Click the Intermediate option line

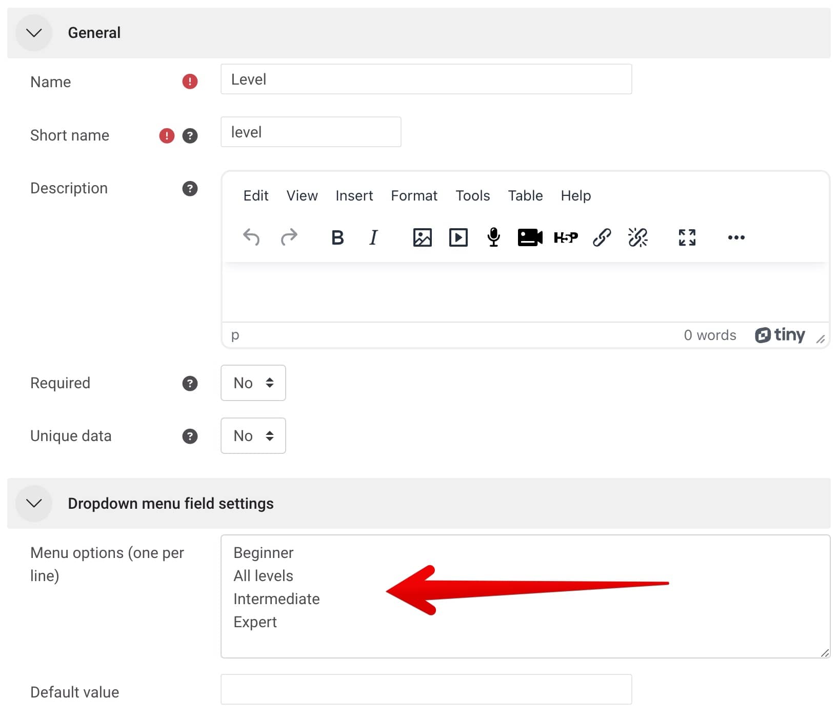point(277,599)
